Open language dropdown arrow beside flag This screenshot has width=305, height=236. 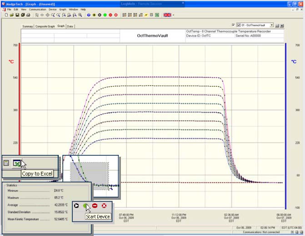(173, 15)
